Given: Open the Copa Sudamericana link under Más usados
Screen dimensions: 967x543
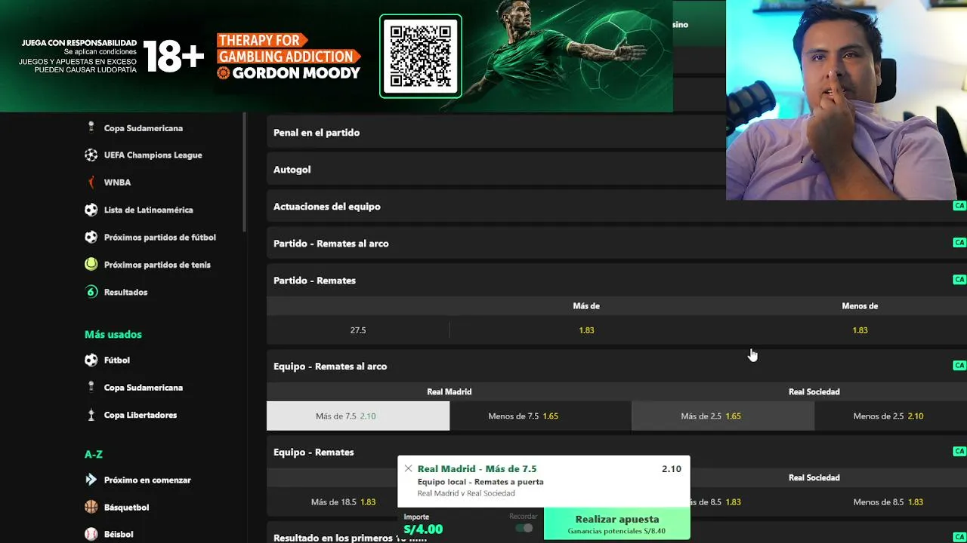Looking at the screenshot, I should (143, 388).
